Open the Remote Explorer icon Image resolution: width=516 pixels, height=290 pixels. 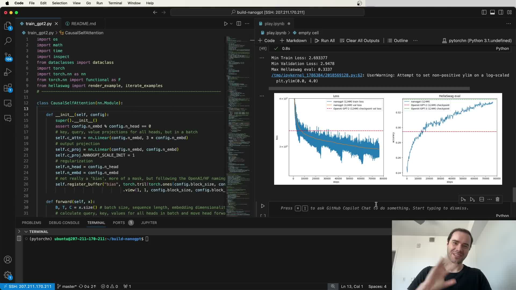point(8,103)
